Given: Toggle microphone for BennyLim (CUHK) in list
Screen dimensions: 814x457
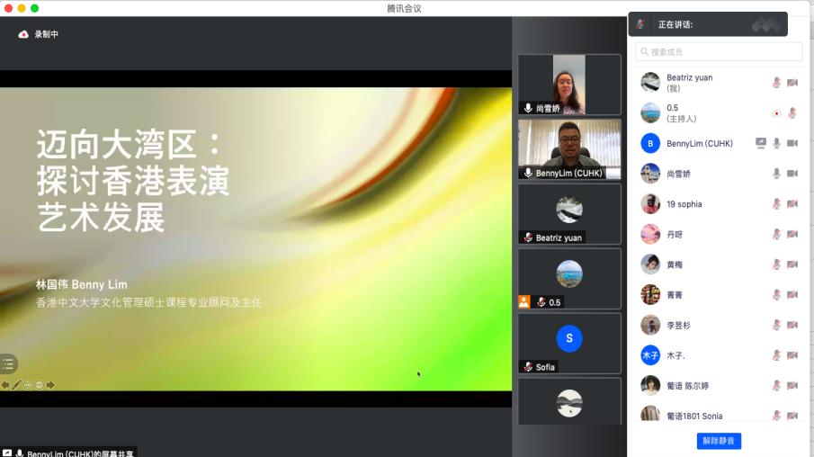Looking at the screenshot, I should point(776,143).
